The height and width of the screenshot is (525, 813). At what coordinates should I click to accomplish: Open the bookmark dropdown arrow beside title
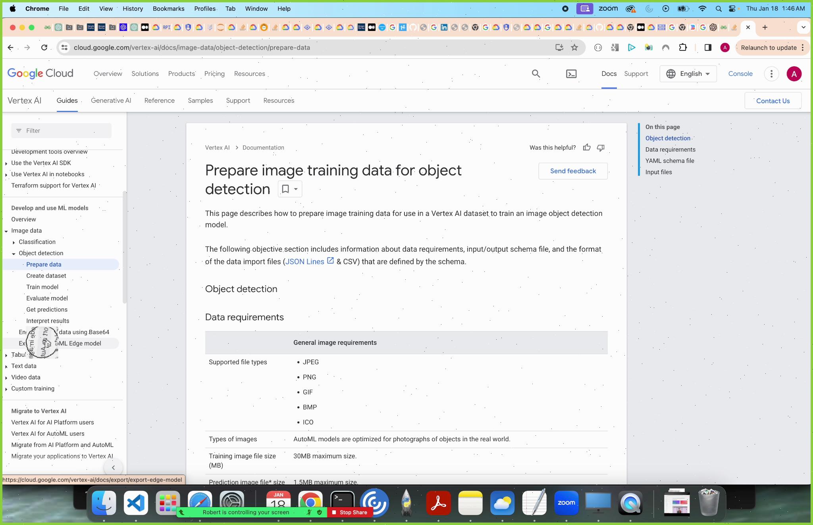tap(296, 189)
